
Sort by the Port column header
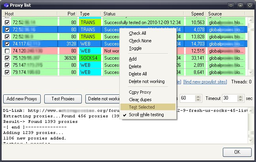click(68, 14)
